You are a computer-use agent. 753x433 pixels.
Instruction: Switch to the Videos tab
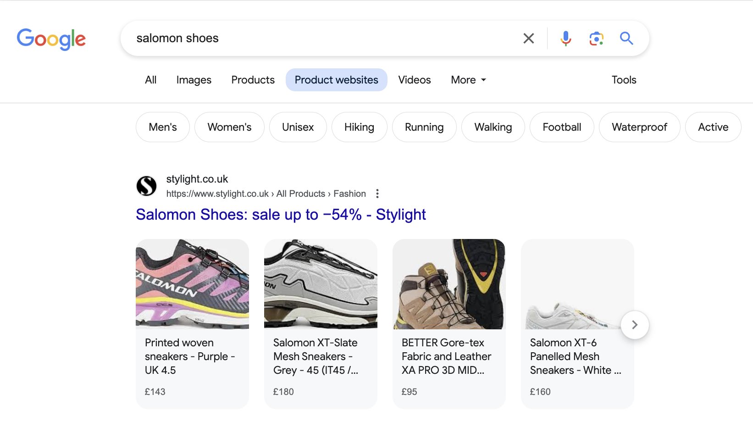[x=415, y=80]
